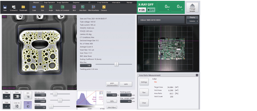Click the Tracking point mm field
The height and width of the screenshot is (111, 257).
click(126, 95)
